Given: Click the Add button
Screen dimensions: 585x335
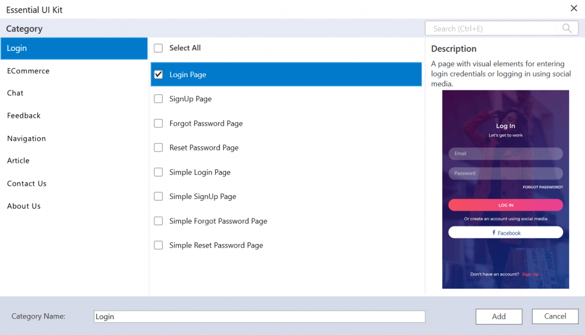Looking at the screenshot, I should pos(499,316).
